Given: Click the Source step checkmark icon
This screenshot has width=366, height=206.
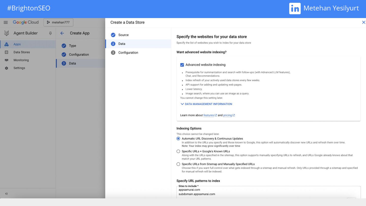Looking at the screenshot, I should pyautogui.click(x=113, y=35).
